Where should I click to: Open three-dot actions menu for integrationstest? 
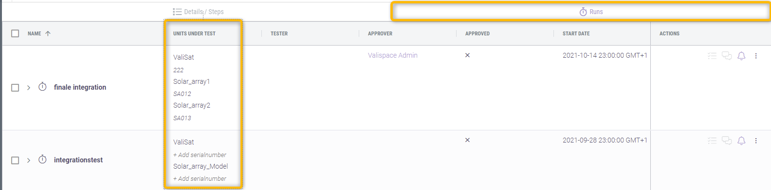pyautogui.click(x=756, y=141)
